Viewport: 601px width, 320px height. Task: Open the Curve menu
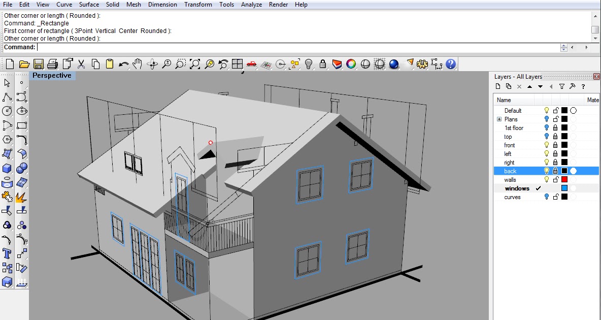(64, 5)
